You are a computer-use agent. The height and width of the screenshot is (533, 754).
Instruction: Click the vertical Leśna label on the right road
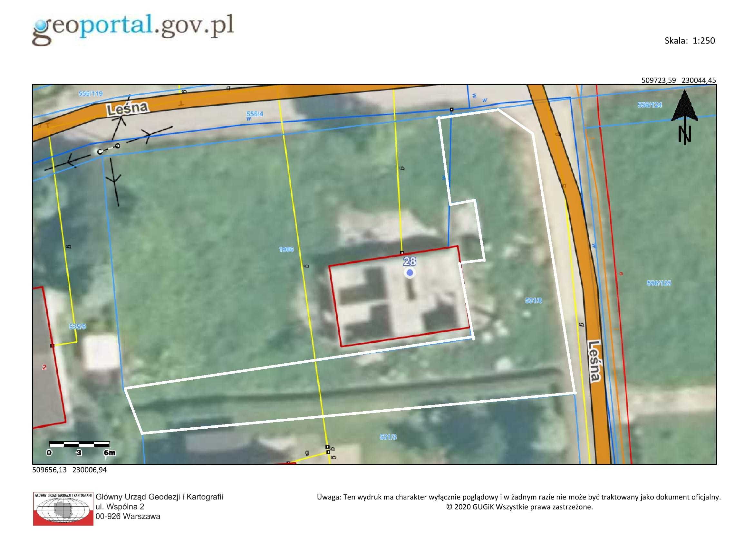595,361
